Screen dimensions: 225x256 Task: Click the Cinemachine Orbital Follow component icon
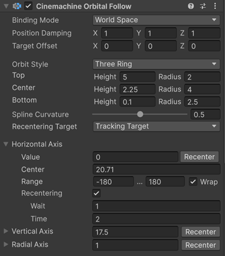(x=17, y=6)
